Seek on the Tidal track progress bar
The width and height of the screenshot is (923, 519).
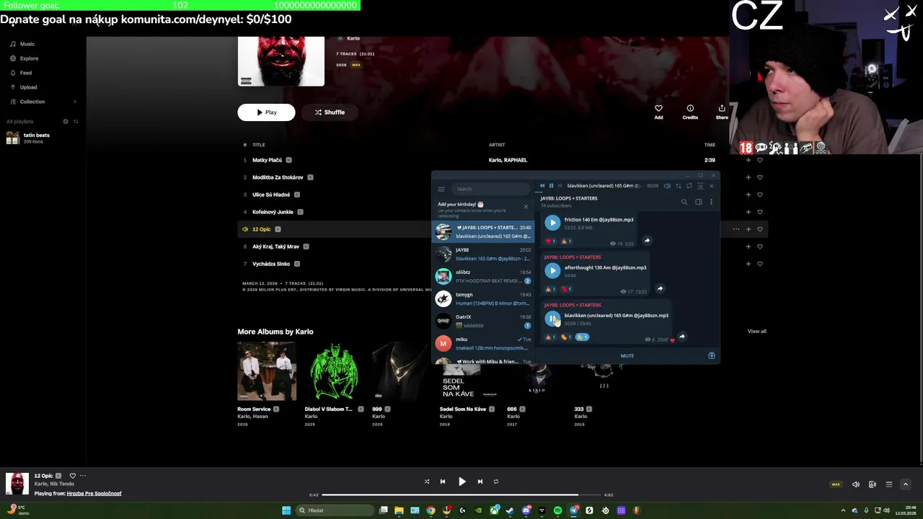(x=461, y=494)
